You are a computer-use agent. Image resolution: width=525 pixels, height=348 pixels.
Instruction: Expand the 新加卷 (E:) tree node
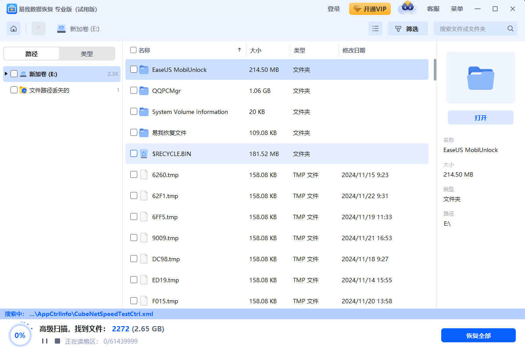[6, 74]
